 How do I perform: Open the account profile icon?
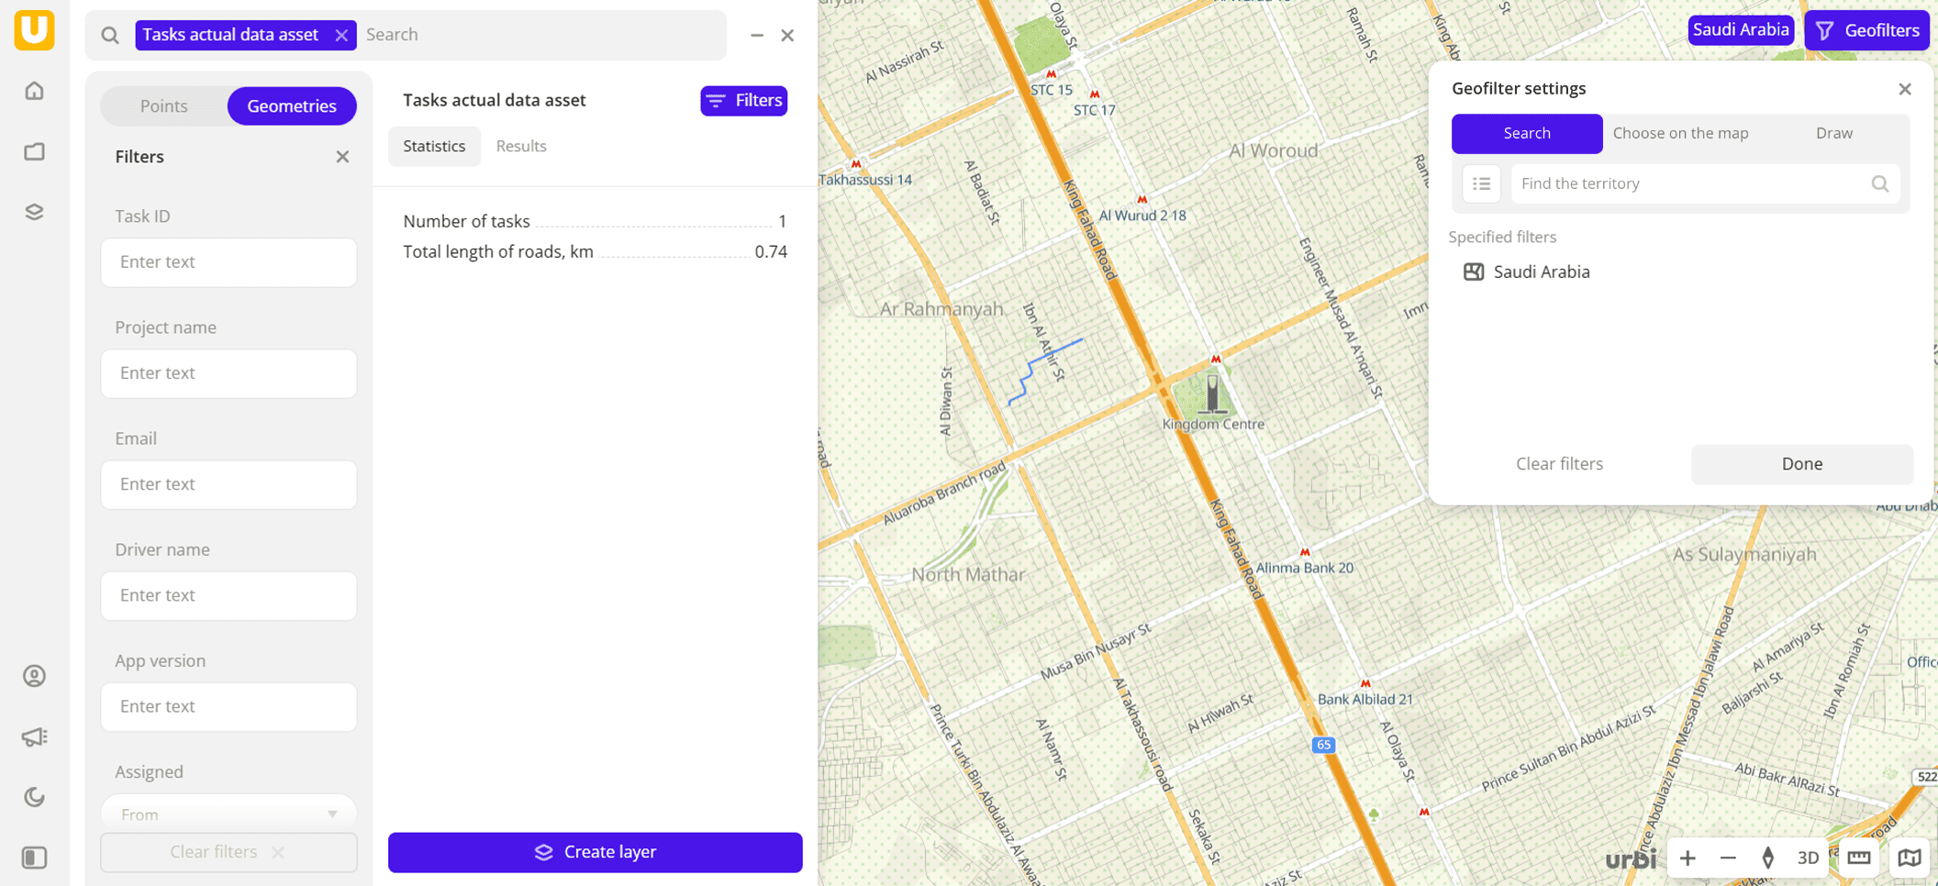pyautogui.click(x=34, y=677)
